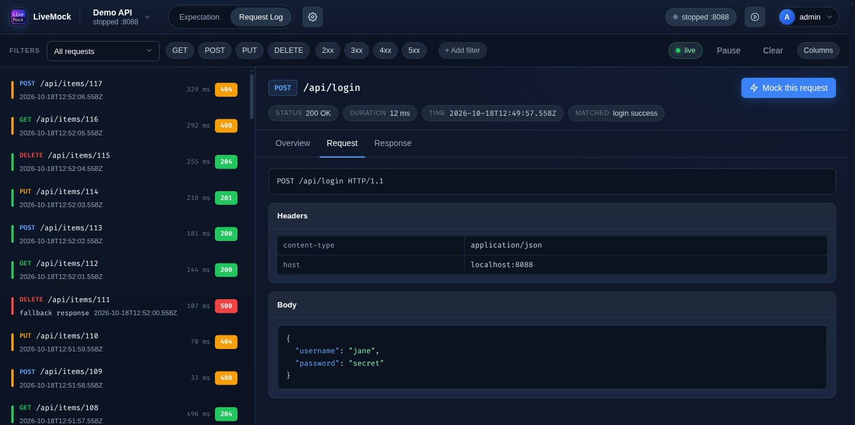Click the stopped :8088 status pill

701,17
